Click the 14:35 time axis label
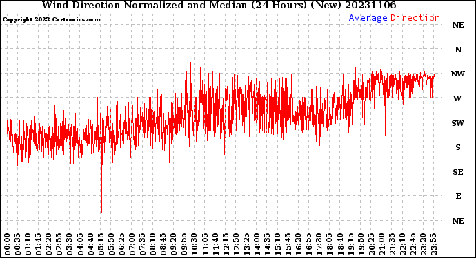476x258 pixels. pyautogui.click(x=267, y=244)
